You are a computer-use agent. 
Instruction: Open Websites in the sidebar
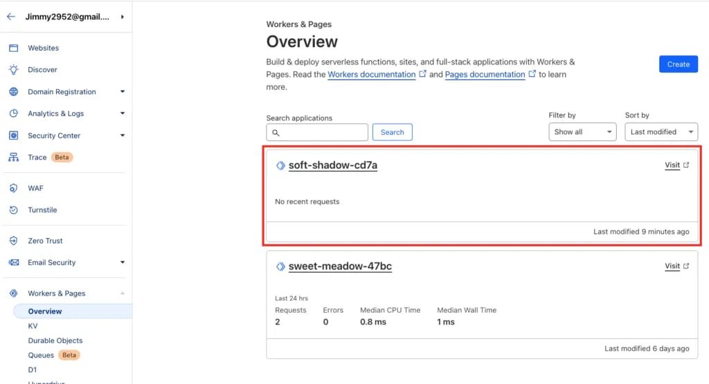coord(44,48)
